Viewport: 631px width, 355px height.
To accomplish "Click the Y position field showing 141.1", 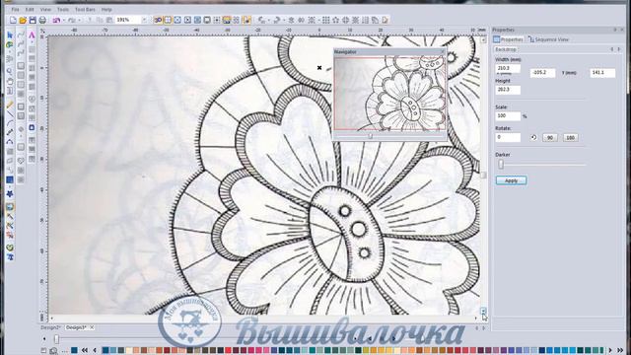I will tap(602, 72).
